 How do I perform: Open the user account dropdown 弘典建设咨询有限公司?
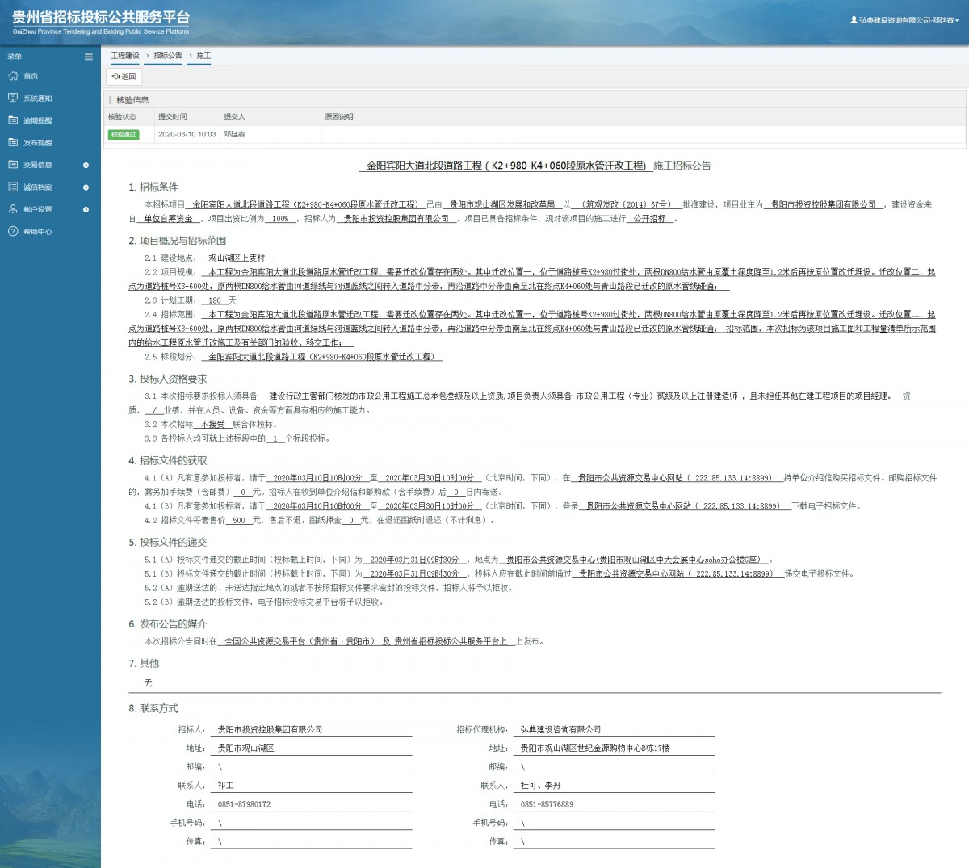[904, 20]
